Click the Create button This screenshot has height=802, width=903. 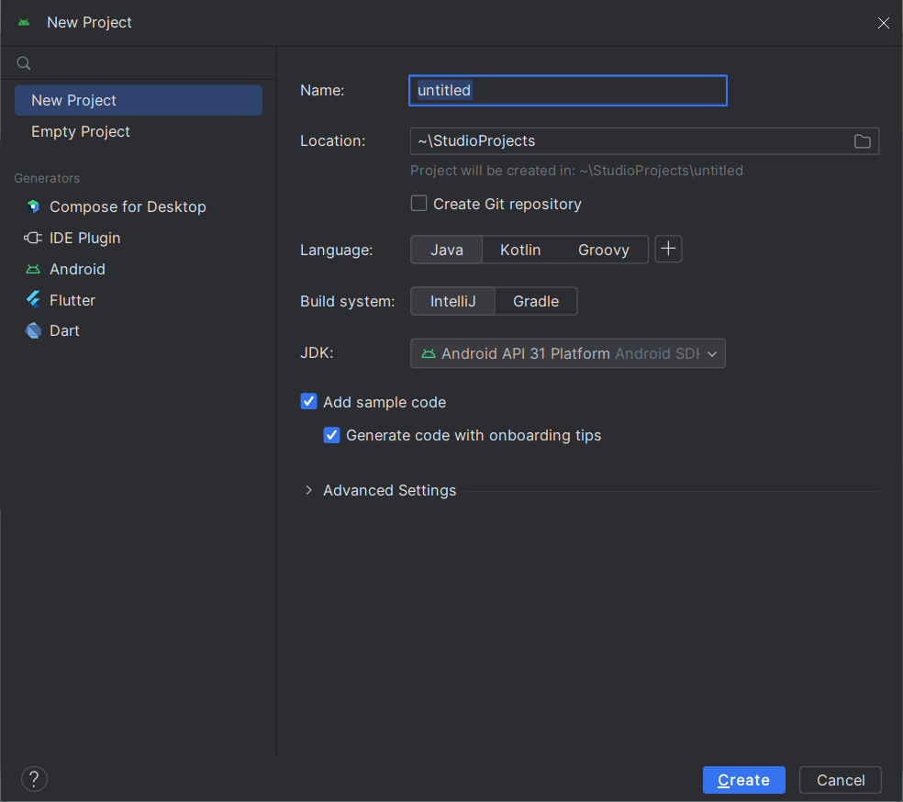pos(743,780)
